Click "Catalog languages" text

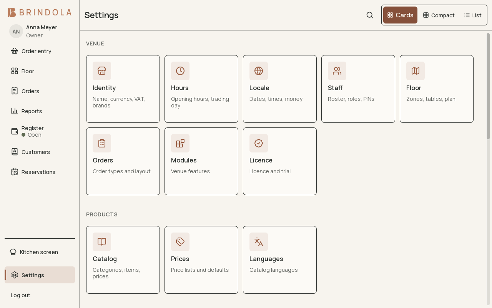click(x=274, y=270)
